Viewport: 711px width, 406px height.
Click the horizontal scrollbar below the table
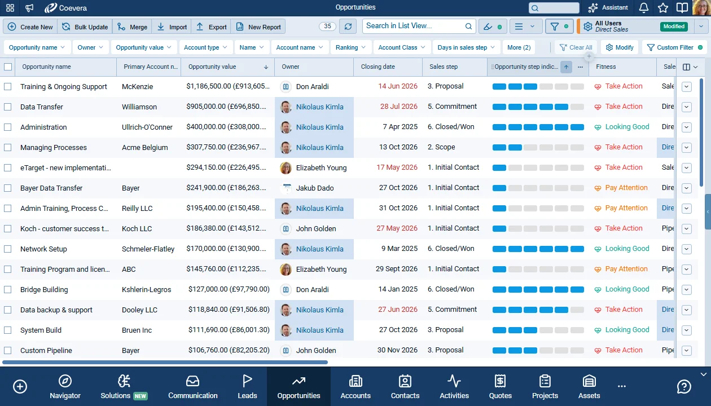(x=165, y=363)
